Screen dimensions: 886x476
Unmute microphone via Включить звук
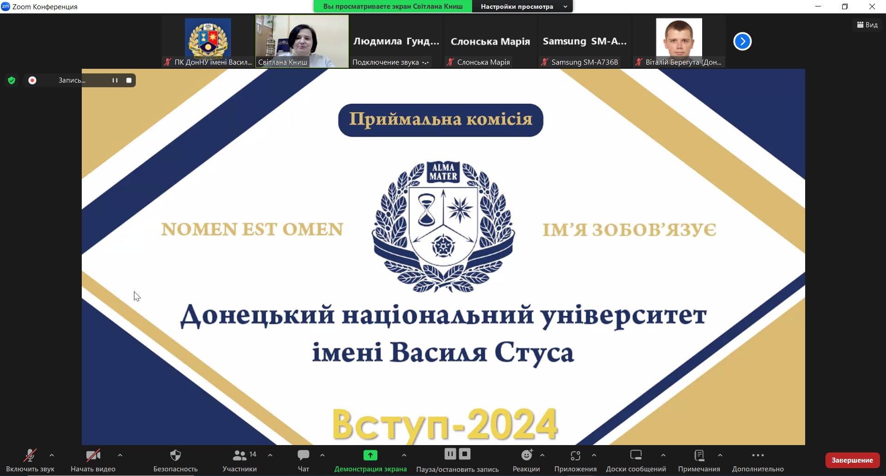click(x=30, y=456)
